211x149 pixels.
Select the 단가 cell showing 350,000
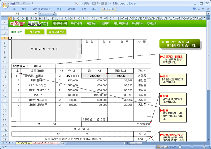click(72, 76)
